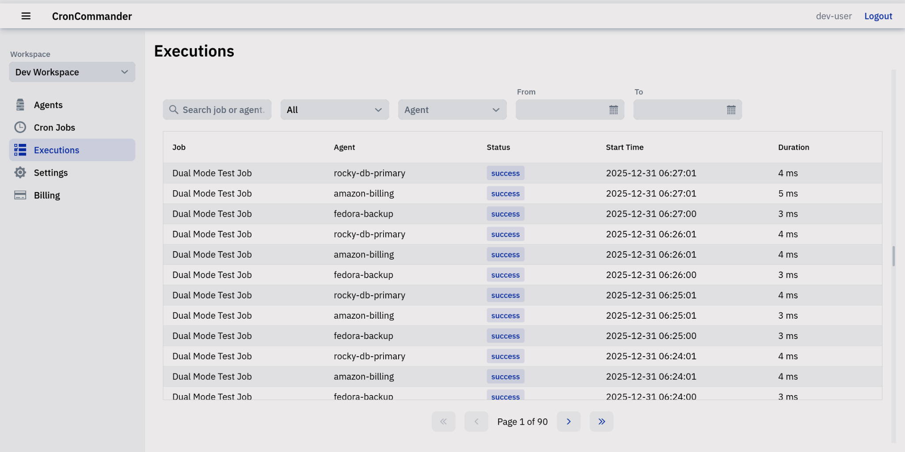Image resolution: width=905 pixels, height=452 pixels.
Task: Open the Agent filter dropdown
Action: tap(452, 109)
